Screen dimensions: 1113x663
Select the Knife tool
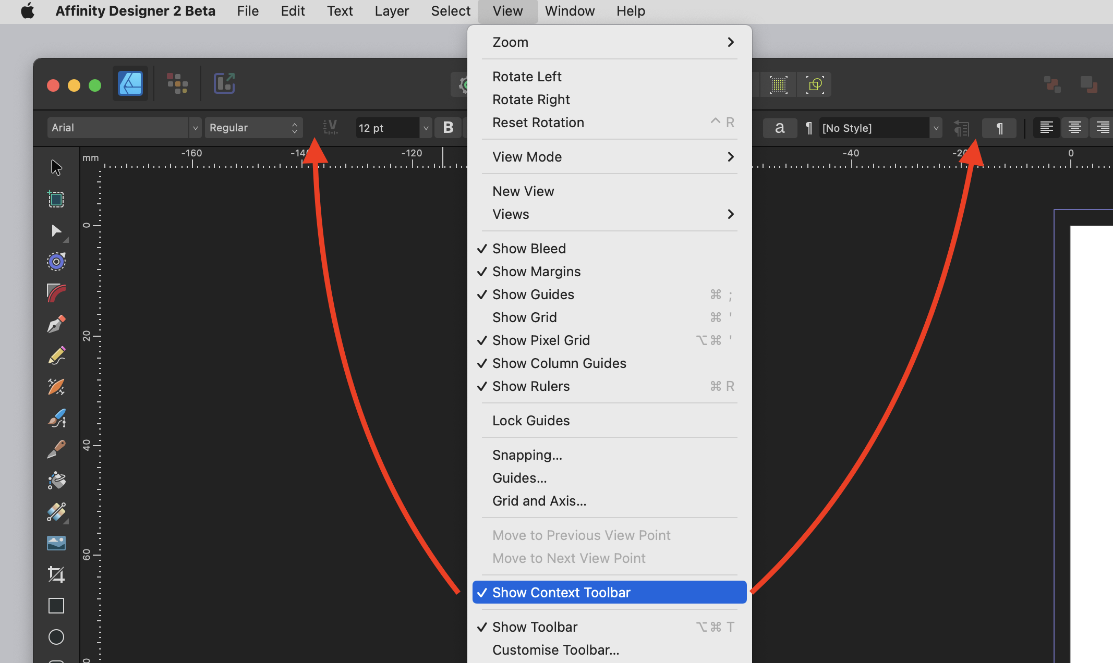56,449
